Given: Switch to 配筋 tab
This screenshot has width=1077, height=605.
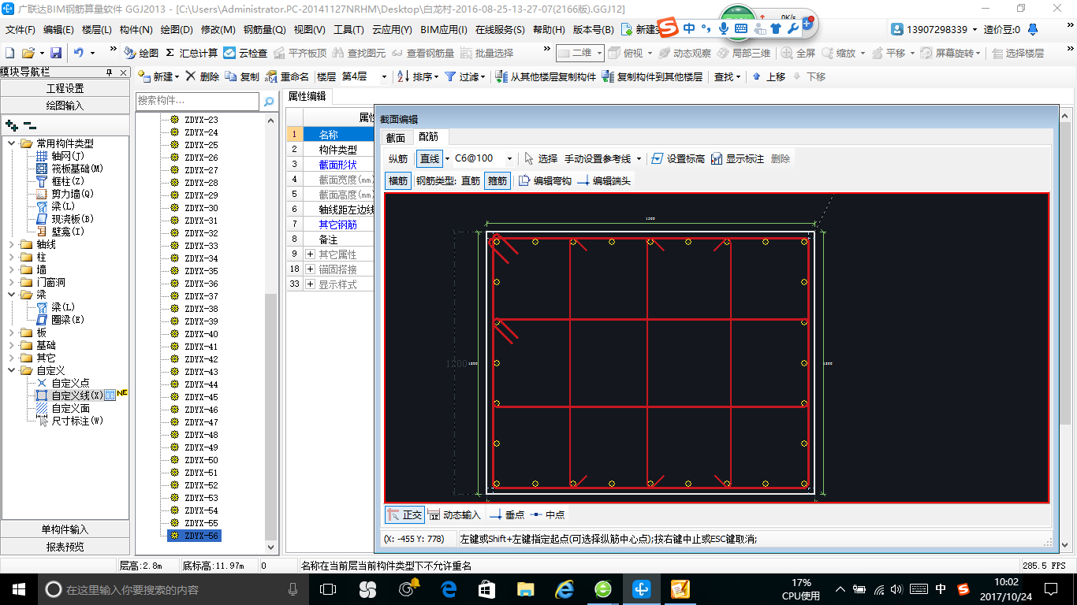Looking at the screenshot, I should click(429, 137).
